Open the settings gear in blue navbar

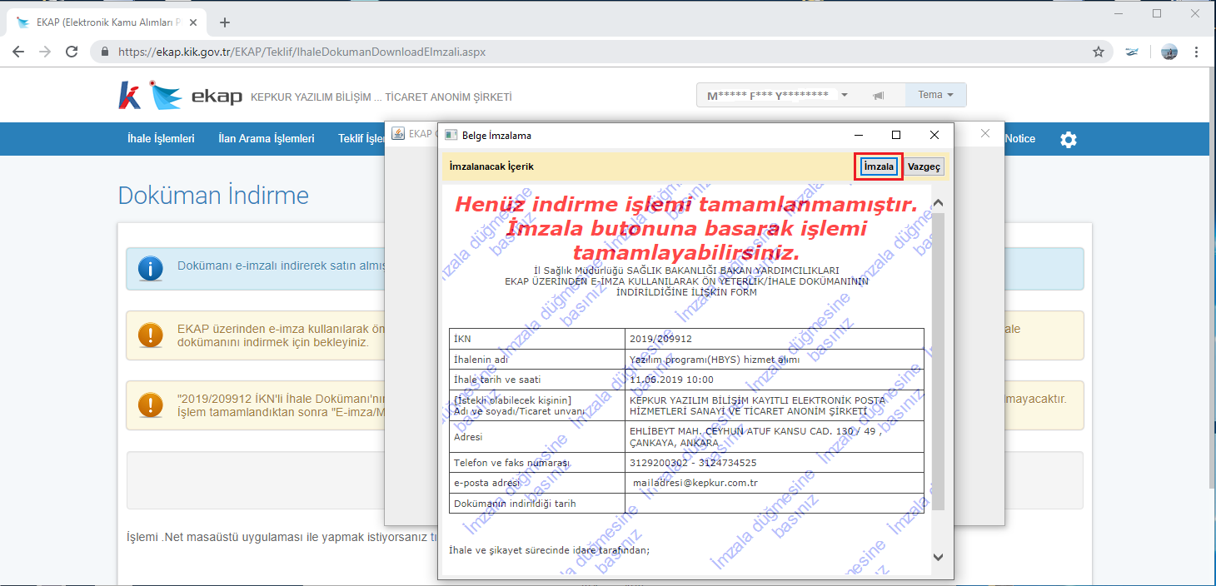tap(1069, 139)
